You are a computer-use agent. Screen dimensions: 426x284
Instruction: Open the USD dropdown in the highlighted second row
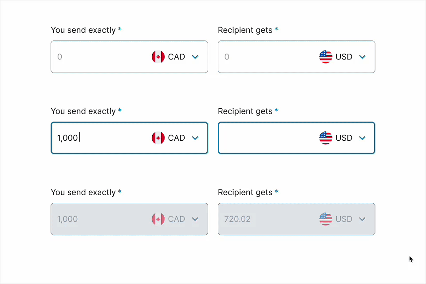click(x=362, y=138)
